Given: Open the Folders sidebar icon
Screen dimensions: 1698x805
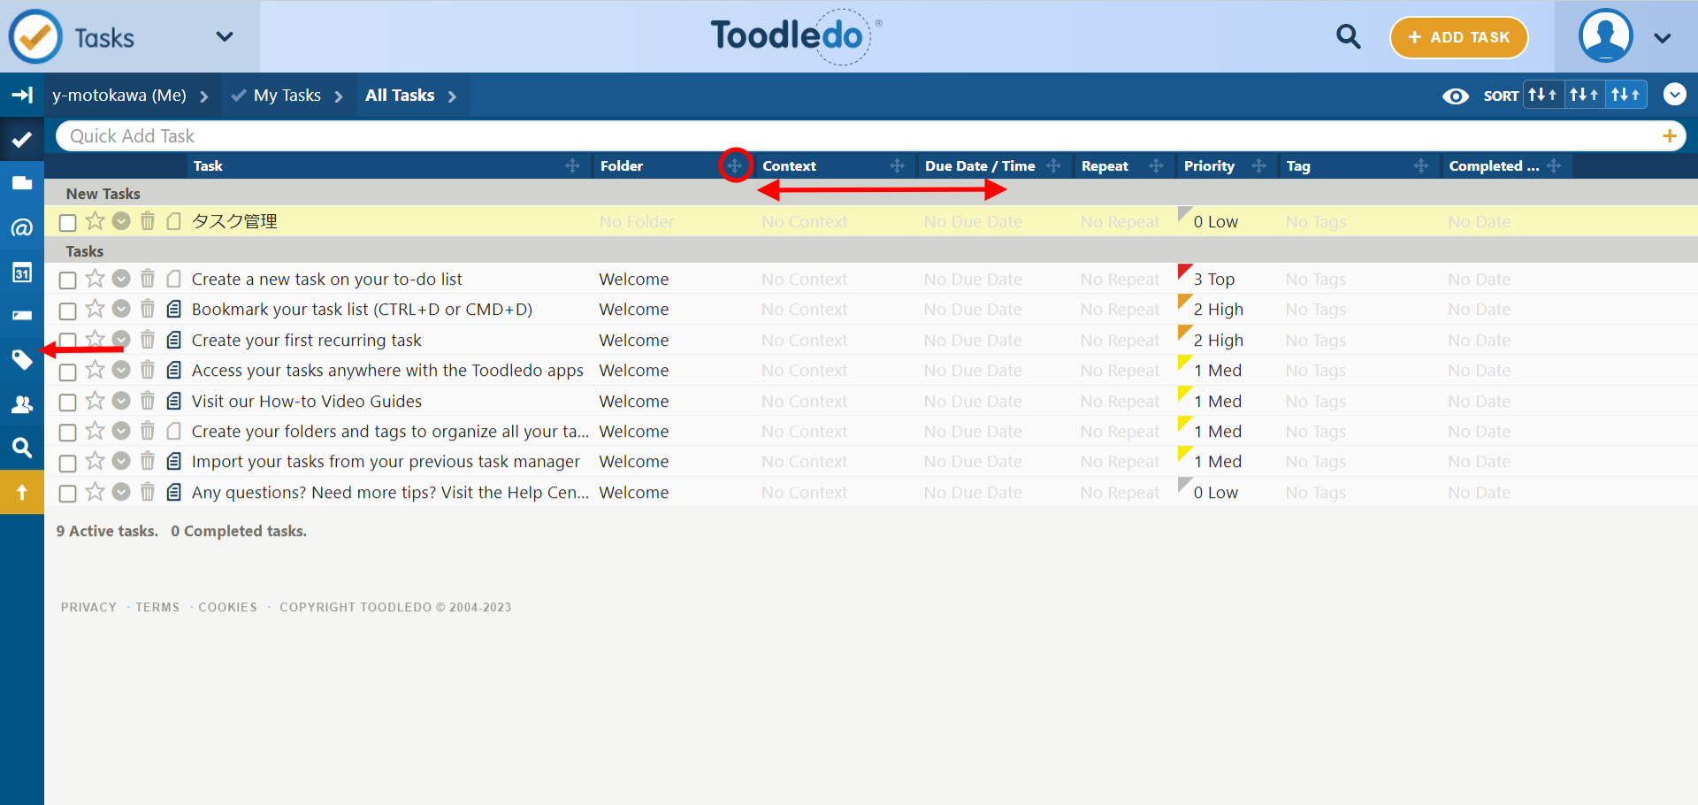Looking at the screenshot, I should (22, 183).
